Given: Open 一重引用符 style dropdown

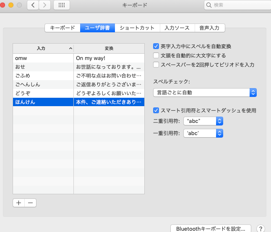Looking at the screenshot, I should click(203, 133).
